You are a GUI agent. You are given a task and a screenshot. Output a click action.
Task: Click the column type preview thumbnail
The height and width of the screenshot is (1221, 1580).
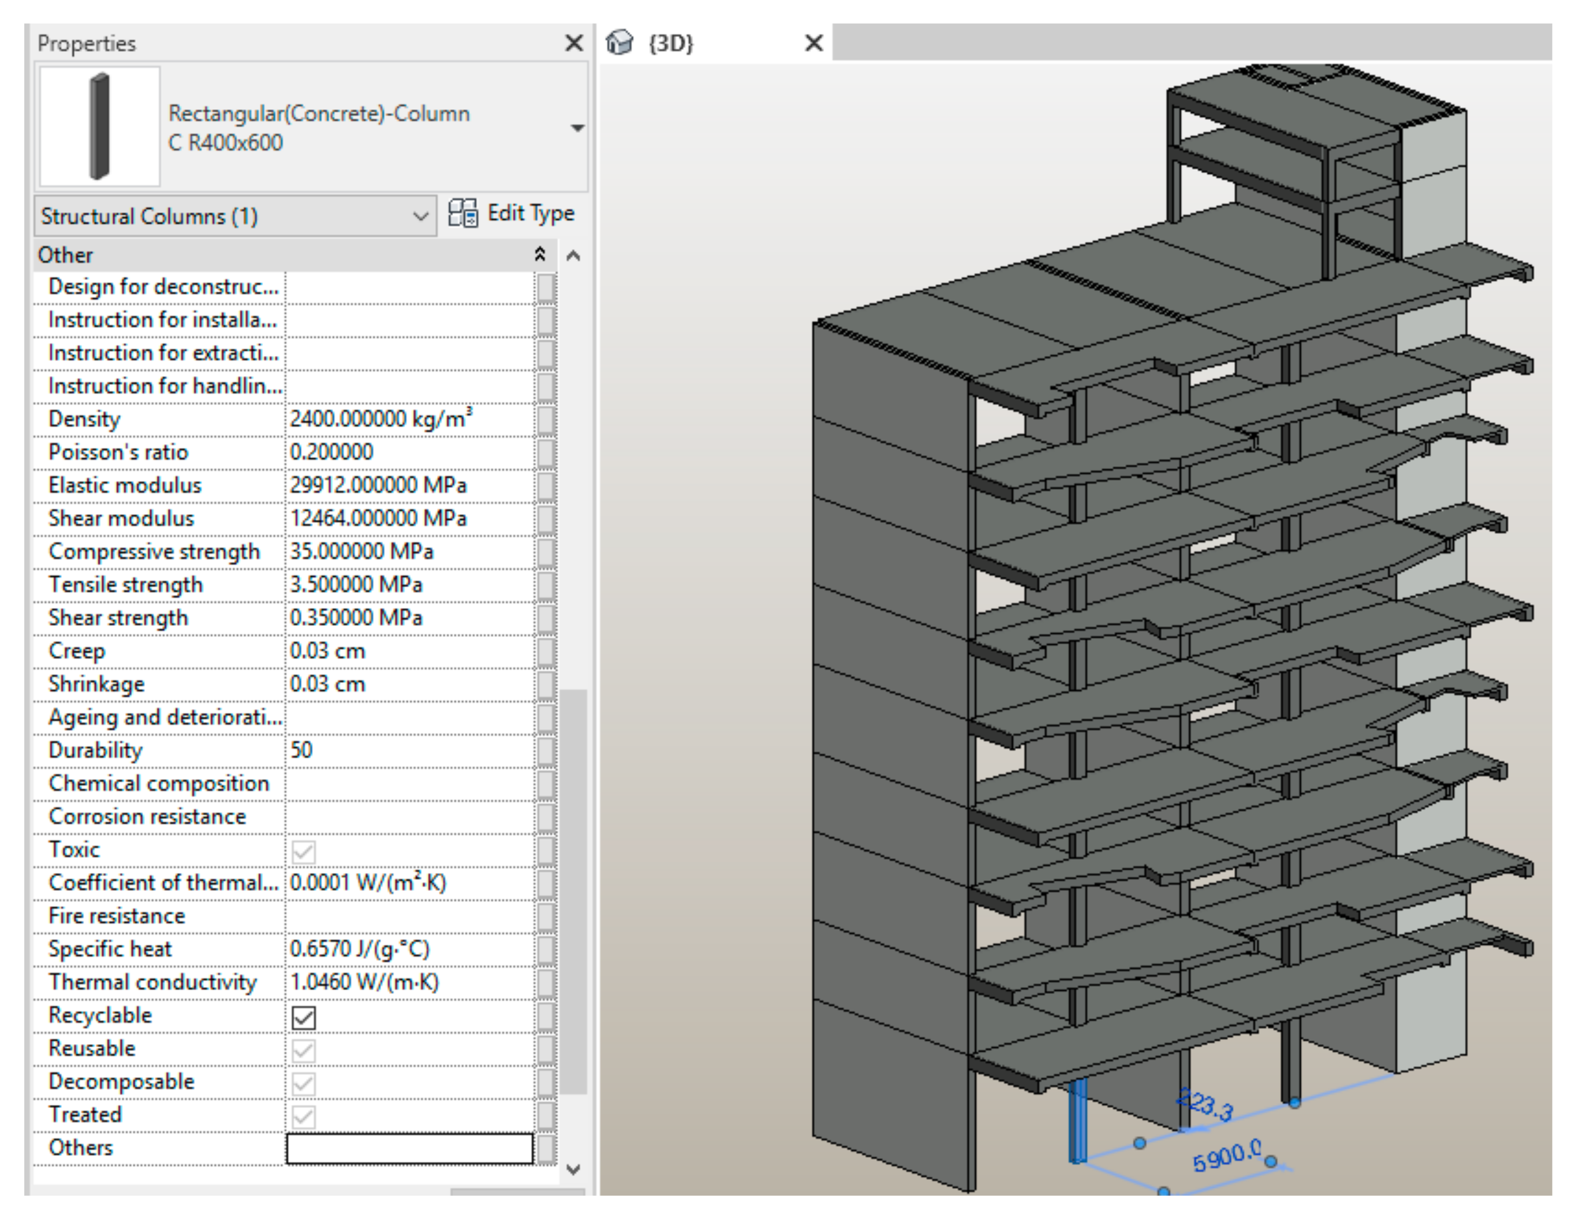[100, 126]
